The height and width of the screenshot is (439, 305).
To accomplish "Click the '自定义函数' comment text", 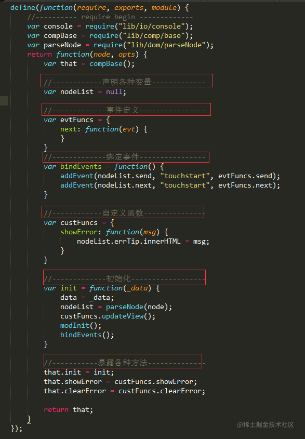I will (x=123, y=213).
